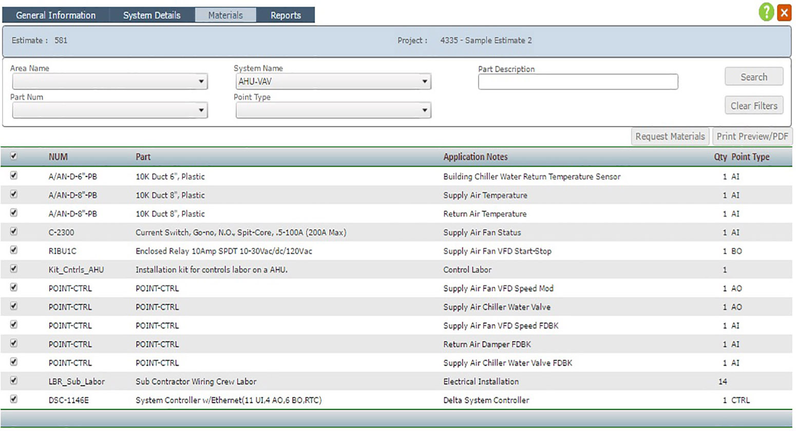
Task: Go to the Reports tab
Action: 286,15
